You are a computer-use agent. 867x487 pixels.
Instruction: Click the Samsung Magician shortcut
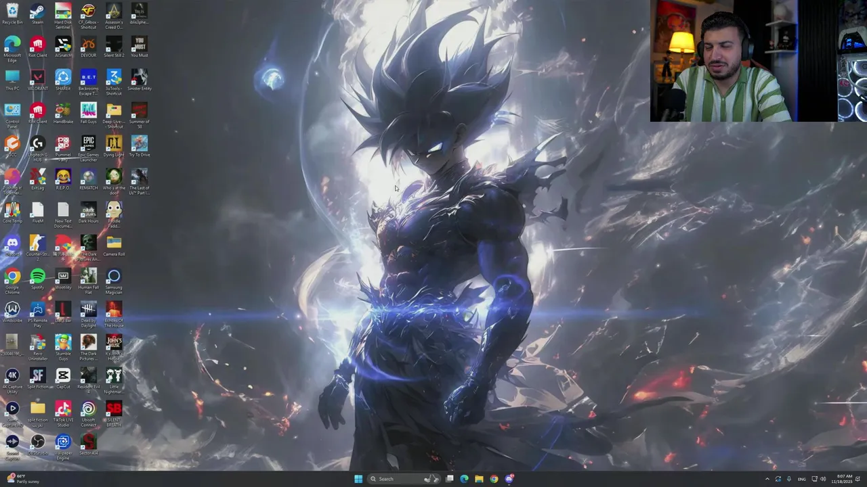(x=114, y=281)
